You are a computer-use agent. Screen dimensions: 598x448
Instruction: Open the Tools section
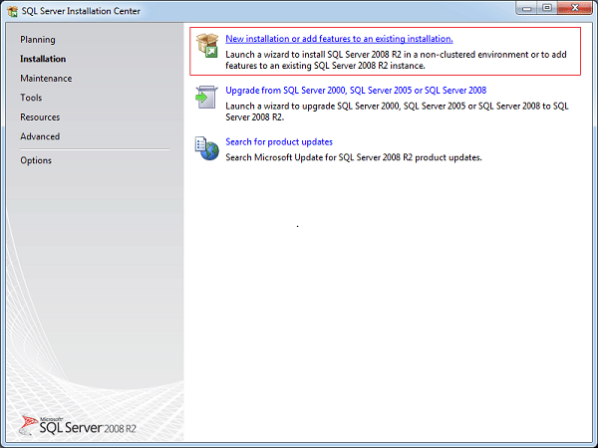pos(31,98)
